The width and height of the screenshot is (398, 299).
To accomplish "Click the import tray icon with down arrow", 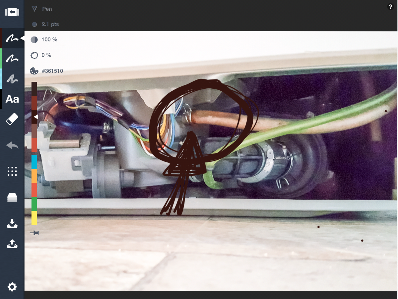I will point(12,224).
